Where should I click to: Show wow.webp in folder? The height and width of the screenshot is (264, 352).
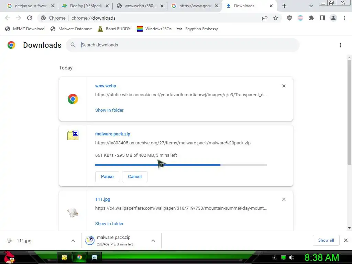(x=109, y=110)
